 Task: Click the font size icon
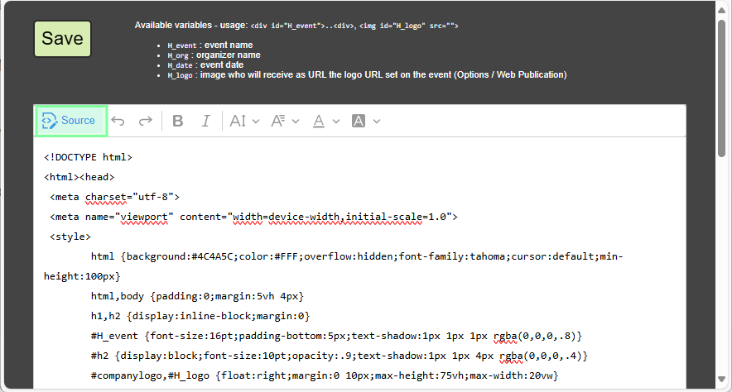point(238,121)
